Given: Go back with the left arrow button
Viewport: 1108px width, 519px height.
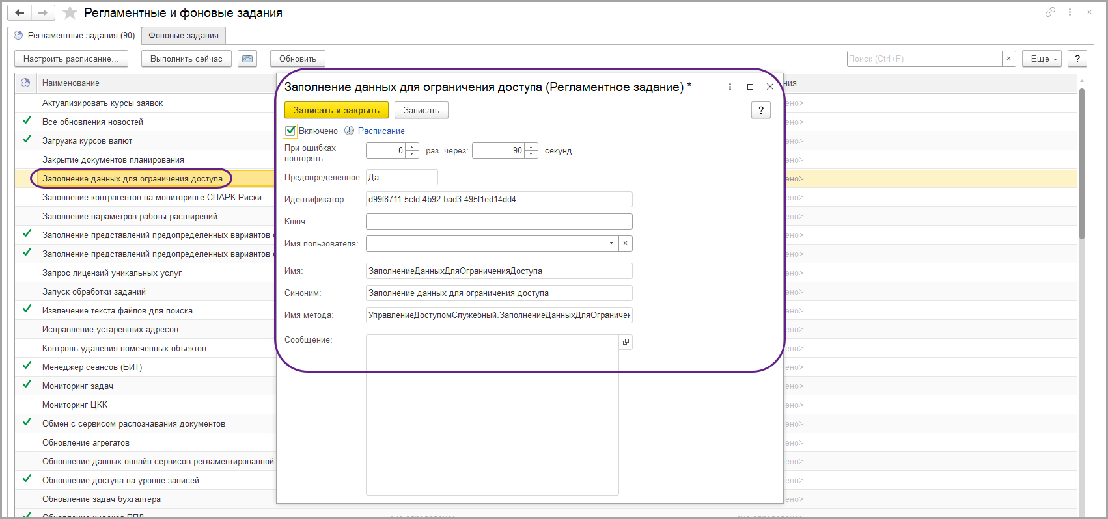Looking at the screenshot, I should tap(20, 13).
